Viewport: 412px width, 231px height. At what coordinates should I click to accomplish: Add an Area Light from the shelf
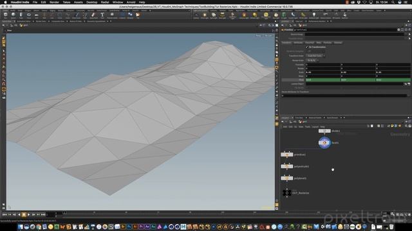coord(222,15)
